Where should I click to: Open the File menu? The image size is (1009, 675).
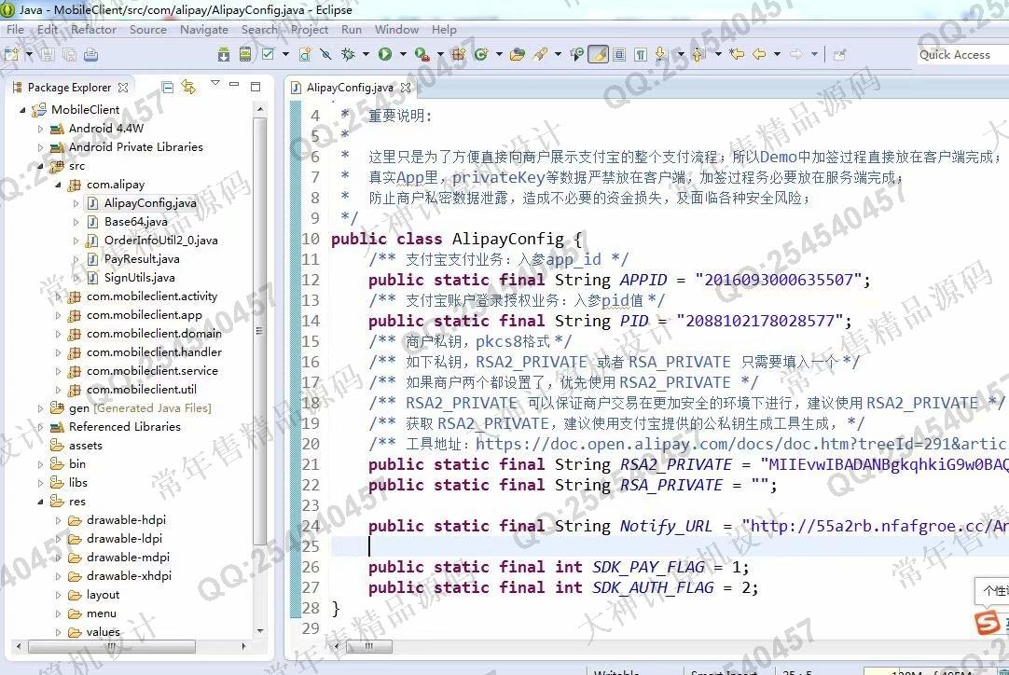coord(15,30)
